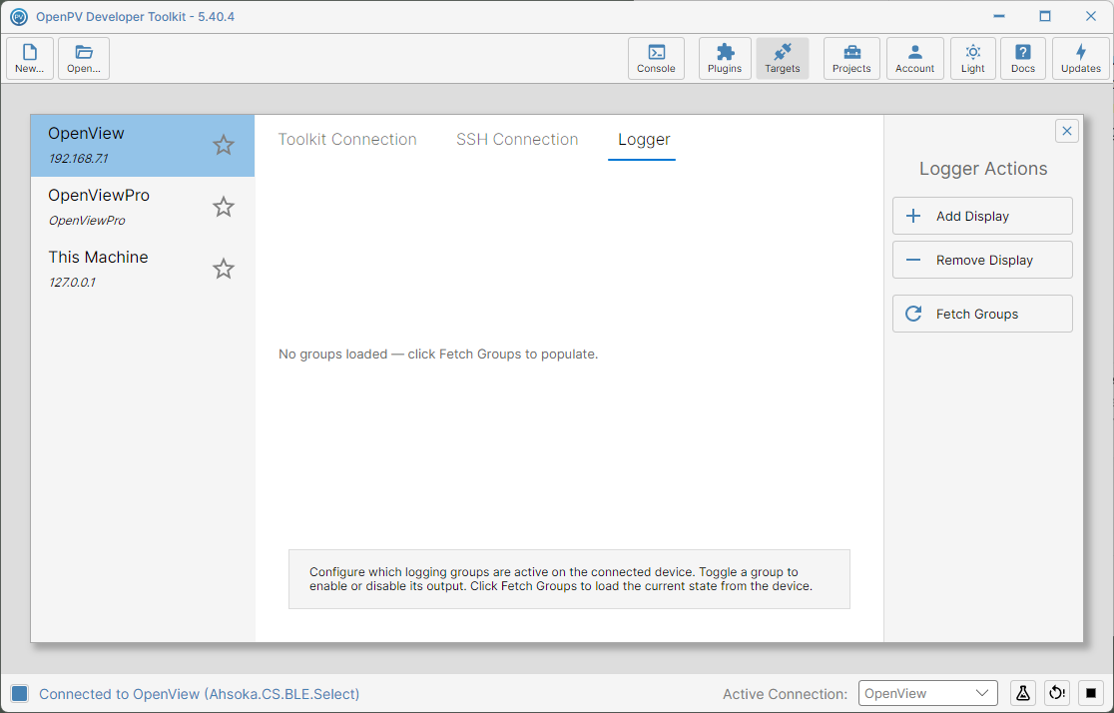Open the SSH Connection tab
The height and width of the screenshot is (713, 1114).
click(x=517, y=140)
